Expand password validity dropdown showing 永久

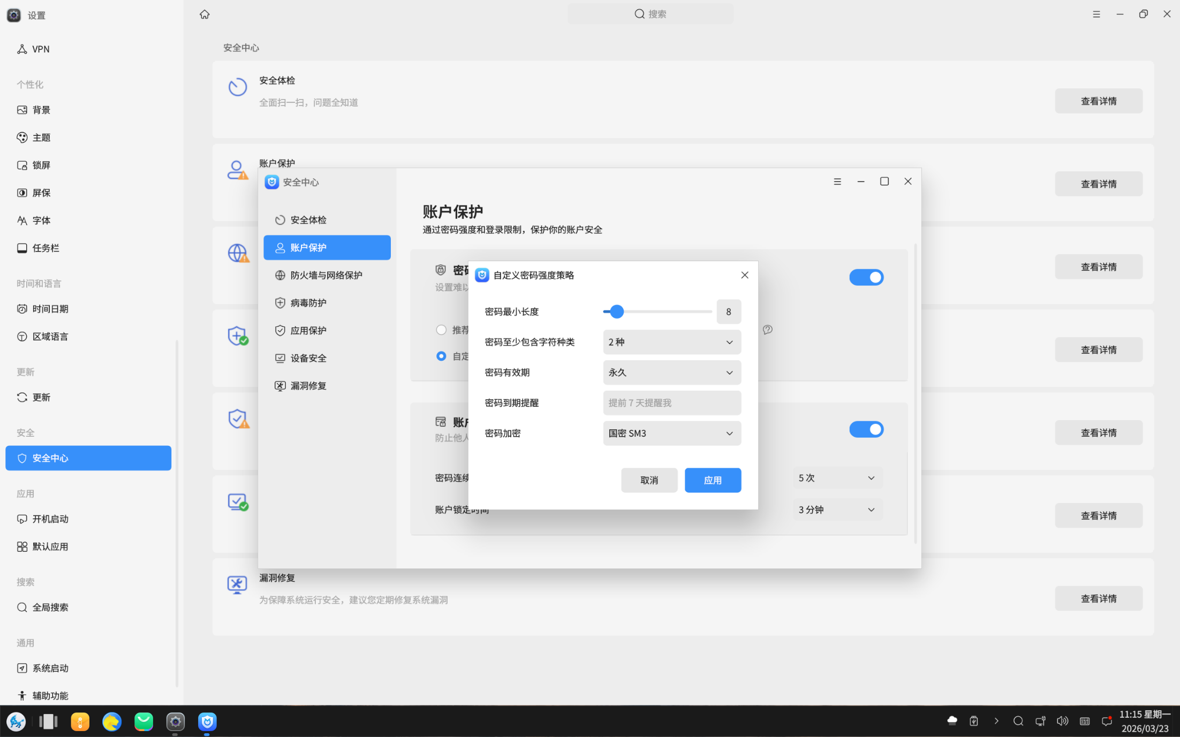click(x=671, y=373)
